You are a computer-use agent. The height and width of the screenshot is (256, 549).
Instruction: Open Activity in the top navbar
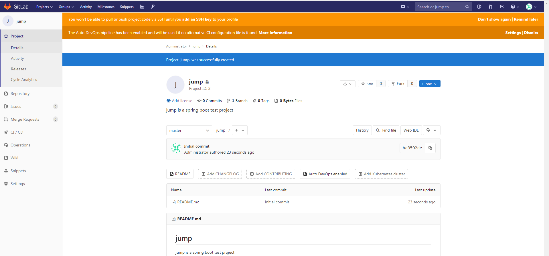pyautogui.click(x=86, y=7)
